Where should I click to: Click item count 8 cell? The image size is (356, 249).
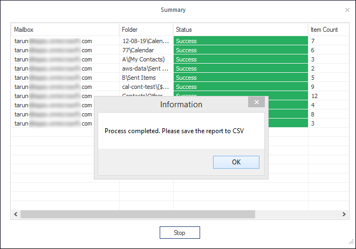click(x=328, y=114)
